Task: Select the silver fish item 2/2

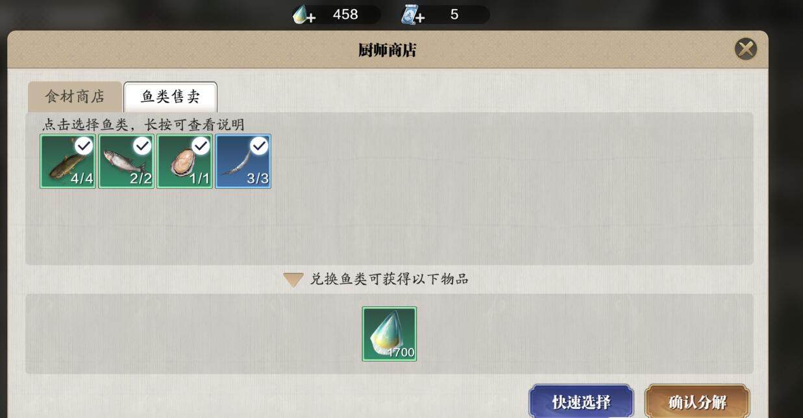Action: pos(126,161)
